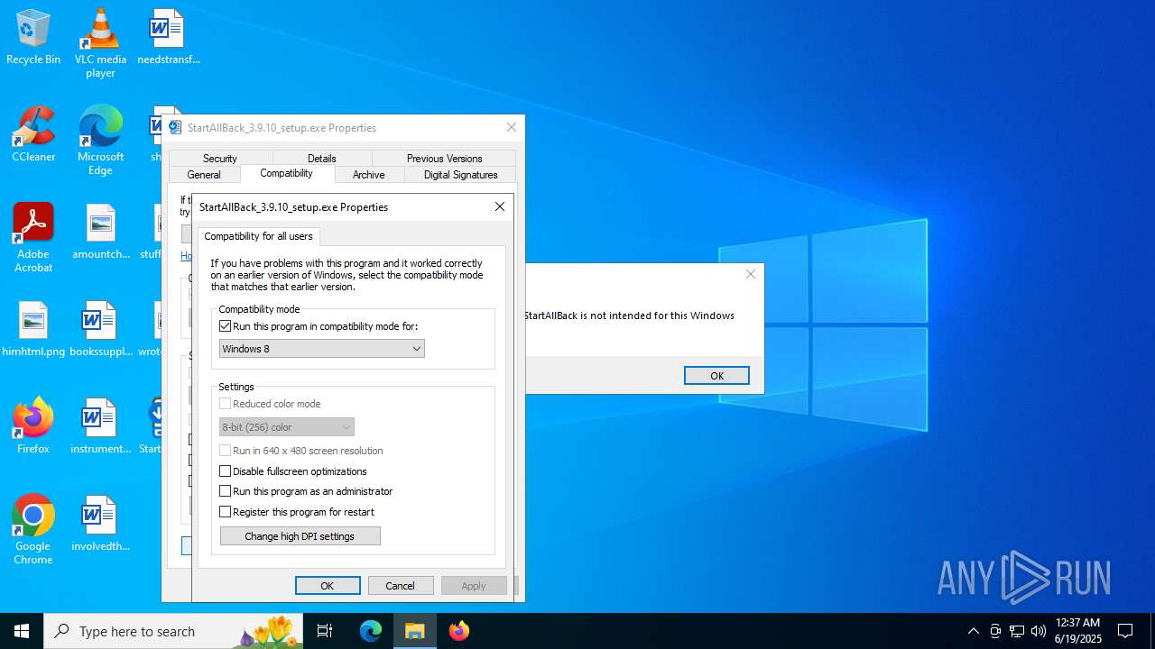The width and height of the screenshot is (1155, 649).
Task: Open the volume control tray icon
Action: pyautogui.click(x=1039, y=631)
